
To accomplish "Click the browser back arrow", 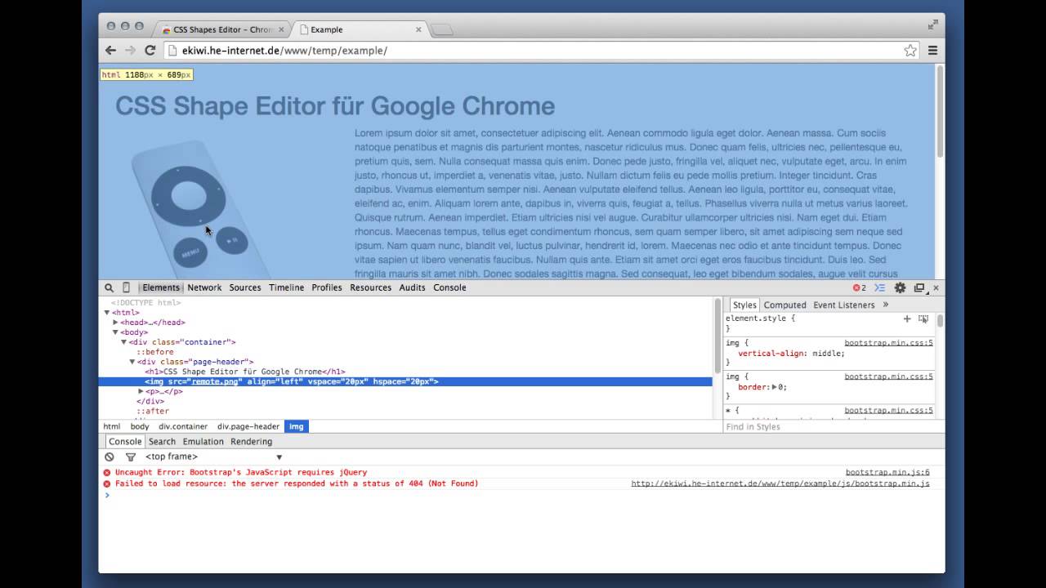I will (x=110, y=51).
